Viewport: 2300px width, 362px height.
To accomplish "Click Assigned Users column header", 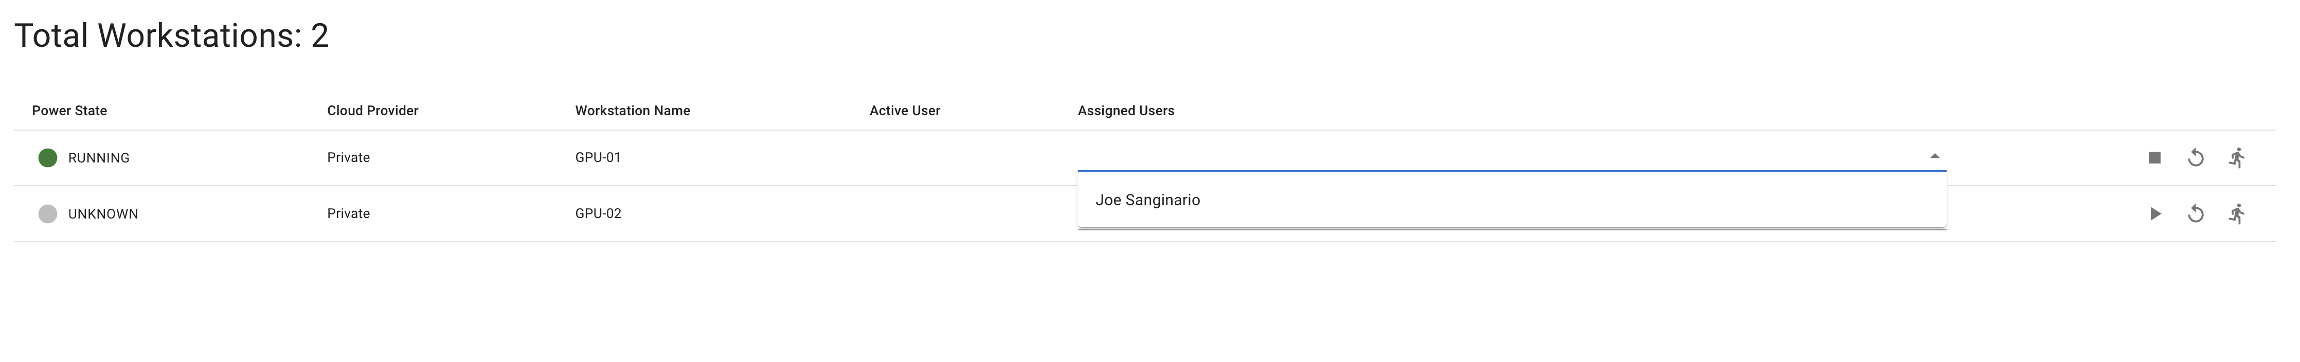I will click(1126, 111).
